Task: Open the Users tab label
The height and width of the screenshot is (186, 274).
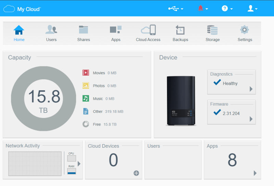Action: [51, 40]
